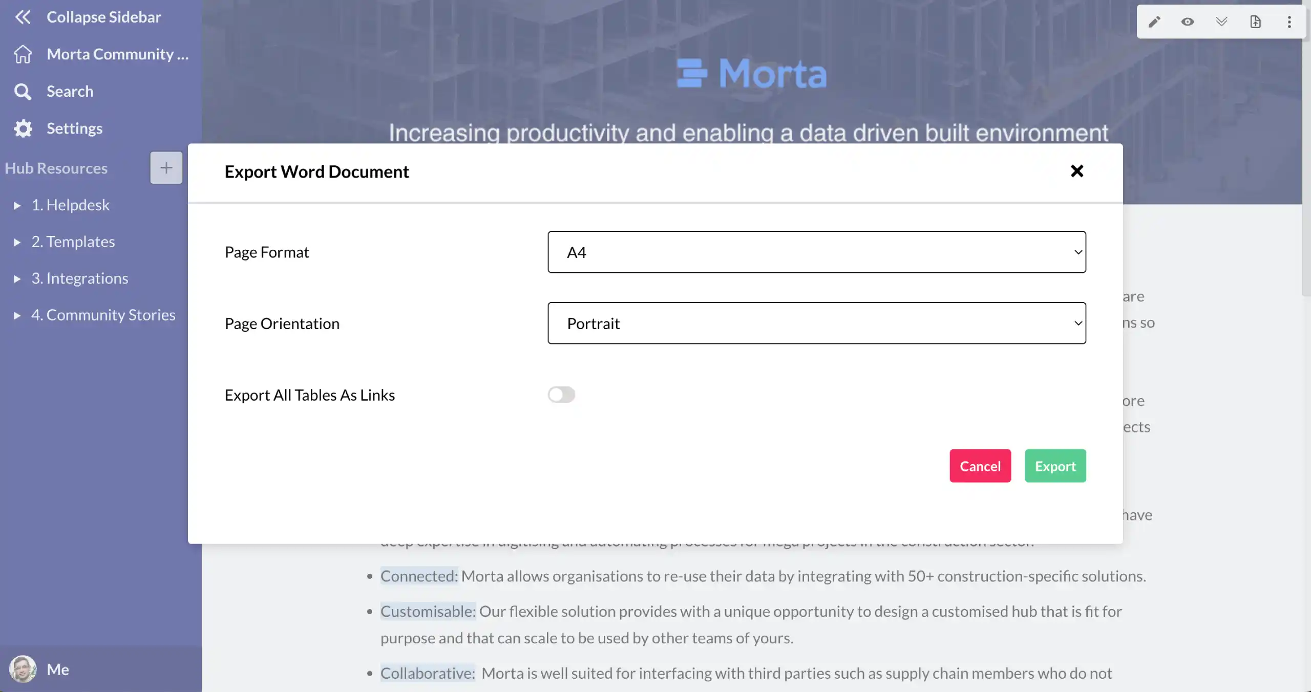The width and height of the screenshot is (1311, 692).
Task: Toggle Export All Tables As Links
Action: 561,395
